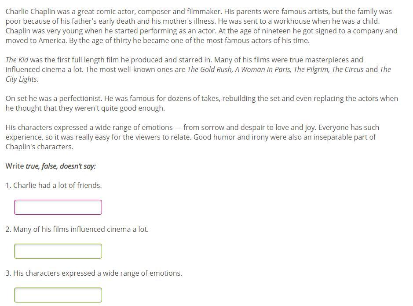The width and height of the screenshot is (413, 306).
Task: Click the italic title 'The Gold Rush'
Action: [x=210, y=70]
